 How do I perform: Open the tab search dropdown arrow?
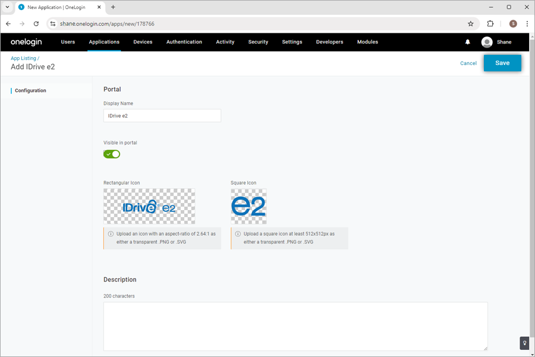click(7, 7)
